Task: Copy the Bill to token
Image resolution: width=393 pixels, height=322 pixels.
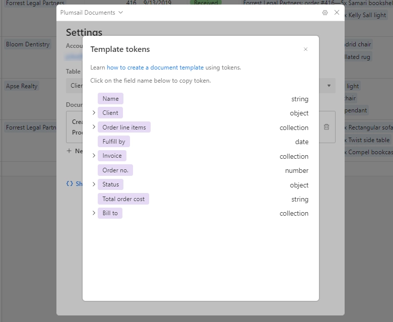Action: [110, 213]
